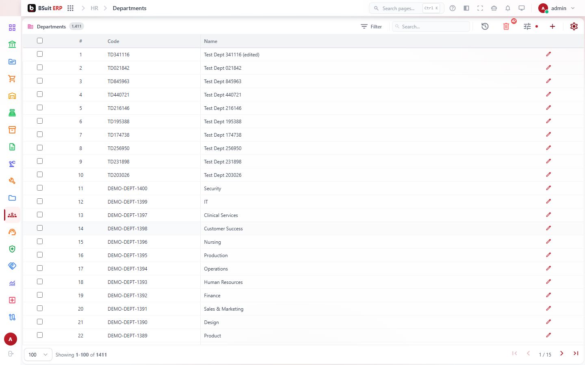The image size is (585, 365).
Task: Open the app launcher grid icon
Action: 70,8
